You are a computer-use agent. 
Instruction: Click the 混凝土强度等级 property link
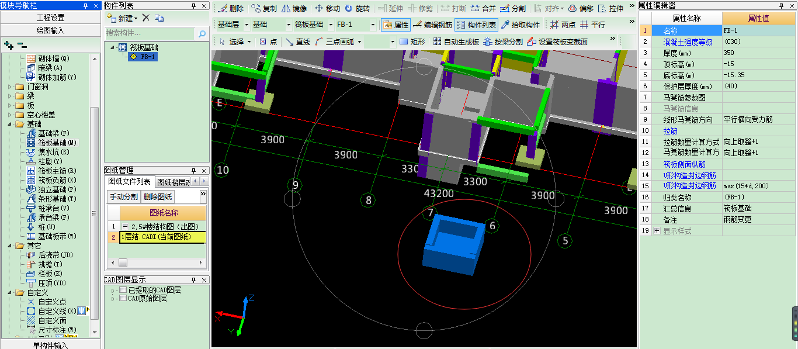click(x=688, y=42)
